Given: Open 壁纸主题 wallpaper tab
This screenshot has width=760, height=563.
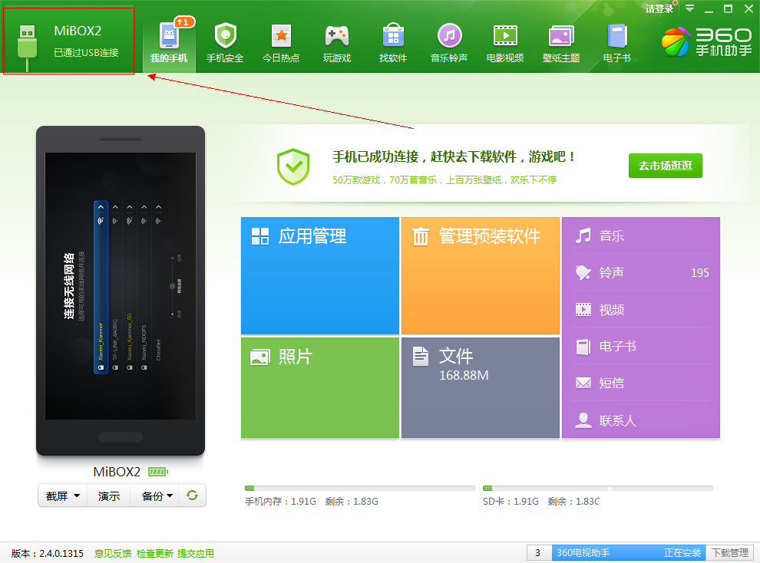Looking at the screenshot, I should click(x=561, y=44).
